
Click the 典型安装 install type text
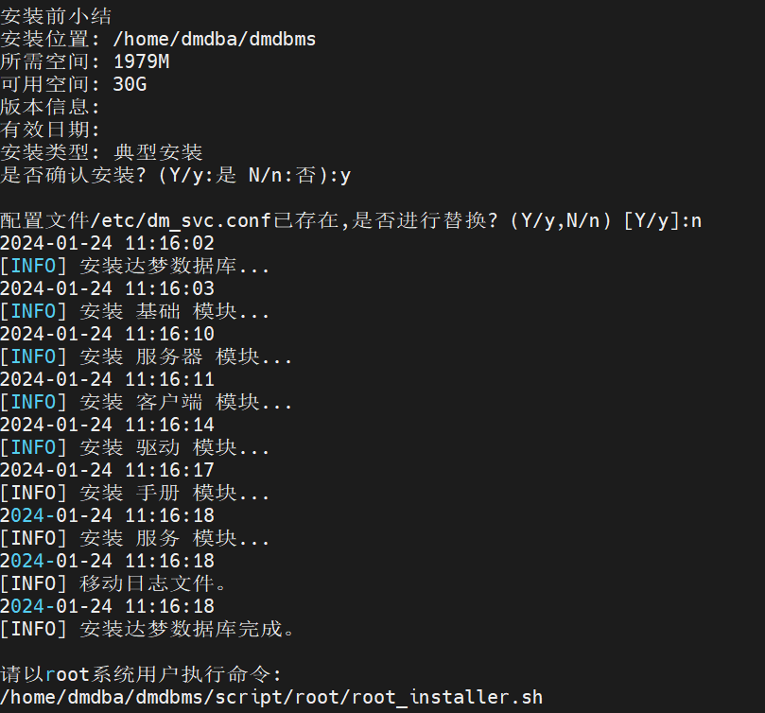(158, 152)
